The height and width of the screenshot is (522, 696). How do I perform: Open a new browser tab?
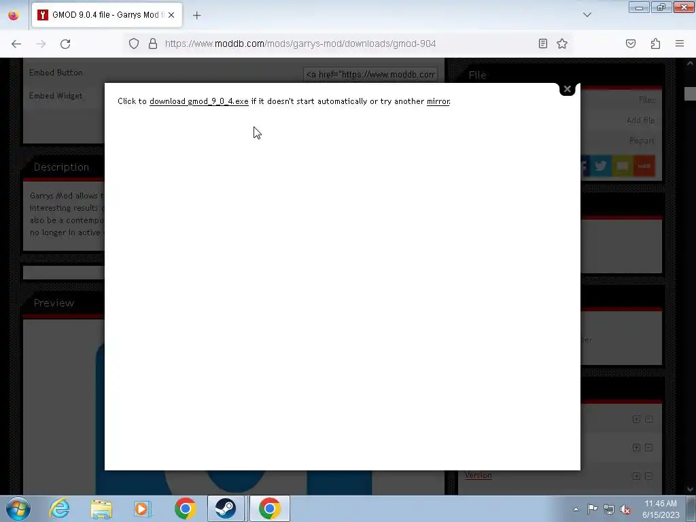196,15
